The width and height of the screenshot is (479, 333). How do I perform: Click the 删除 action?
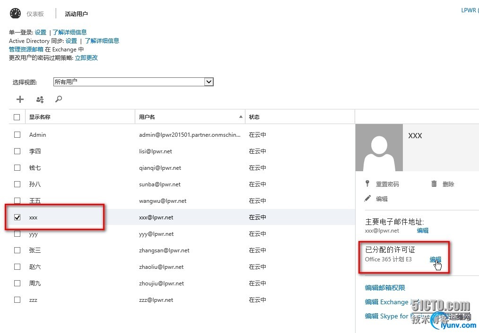(x=448, y=184)
